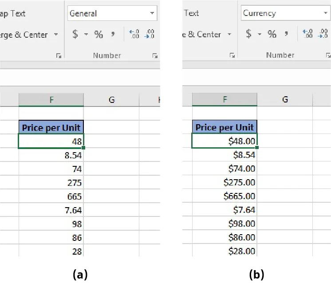
Task: Click the comma style icon beside the Currency format box
Action: (286, 34)
